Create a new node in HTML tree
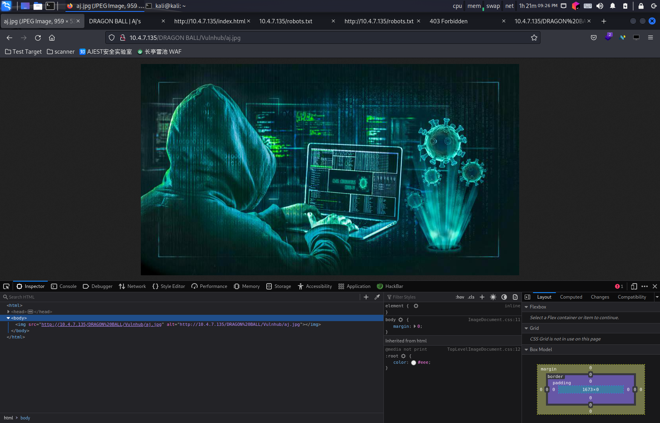The image size is (660, 423). [366, 297]
